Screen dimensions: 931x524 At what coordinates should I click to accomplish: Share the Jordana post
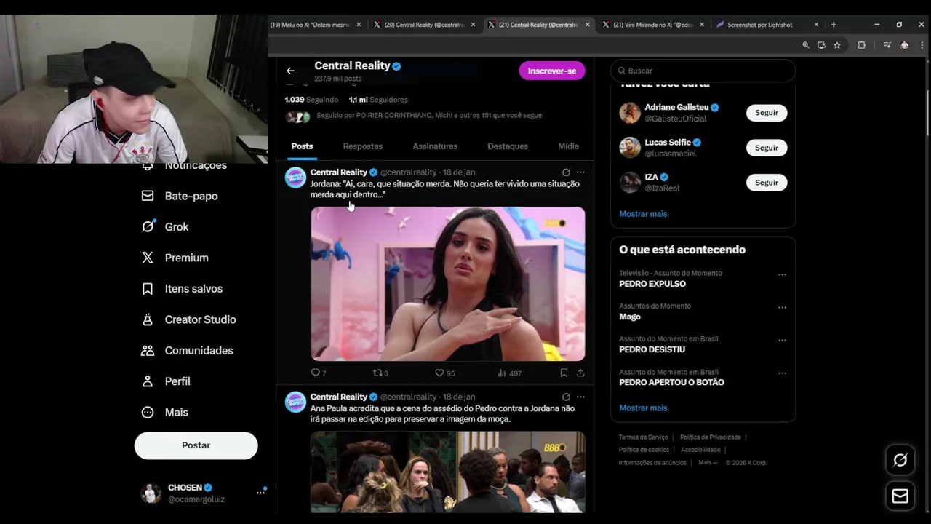pos(580,373)
